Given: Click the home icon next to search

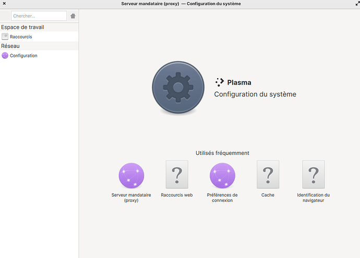Looking at the screenshot, I should (x=73, y=16).
